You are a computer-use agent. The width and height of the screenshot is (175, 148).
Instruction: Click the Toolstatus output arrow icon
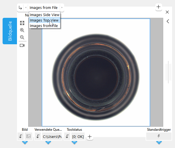pyautogui.click(x=67, y=137)
